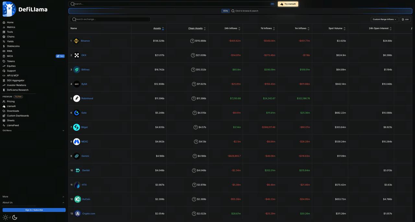Click Robinhood 1m inflow $322,186.76
This screenshot has width=415, height=222.
pyautogui.click(x=303, y=99)
